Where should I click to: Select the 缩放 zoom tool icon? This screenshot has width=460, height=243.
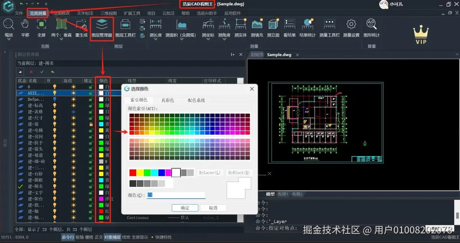(8, 24)
